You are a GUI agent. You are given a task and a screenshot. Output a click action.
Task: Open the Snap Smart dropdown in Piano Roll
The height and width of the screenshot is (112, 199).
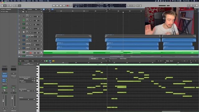pos(171,61)
